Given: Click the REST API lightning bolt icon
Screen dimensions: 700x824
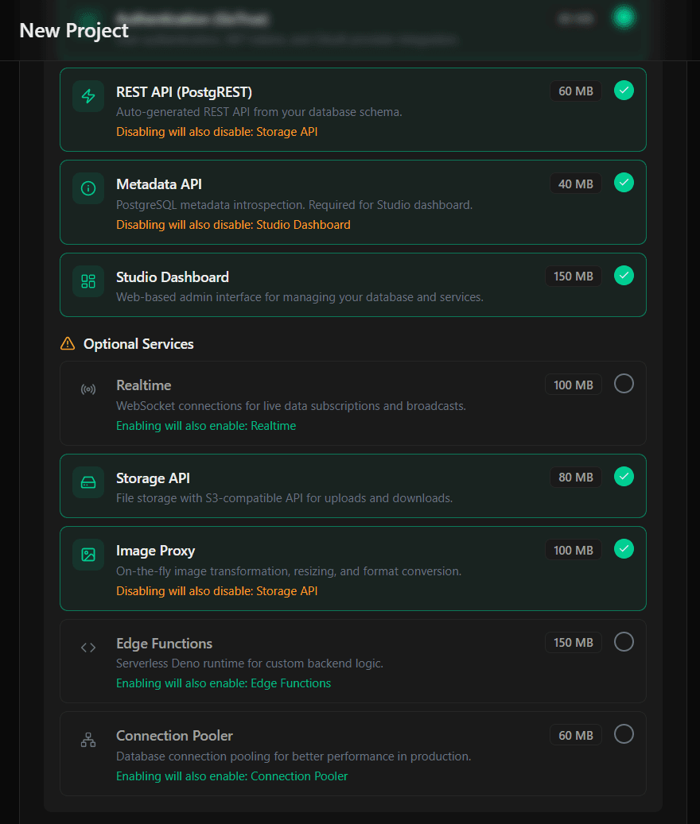Looking at the screenshot, I should (88, 96).
